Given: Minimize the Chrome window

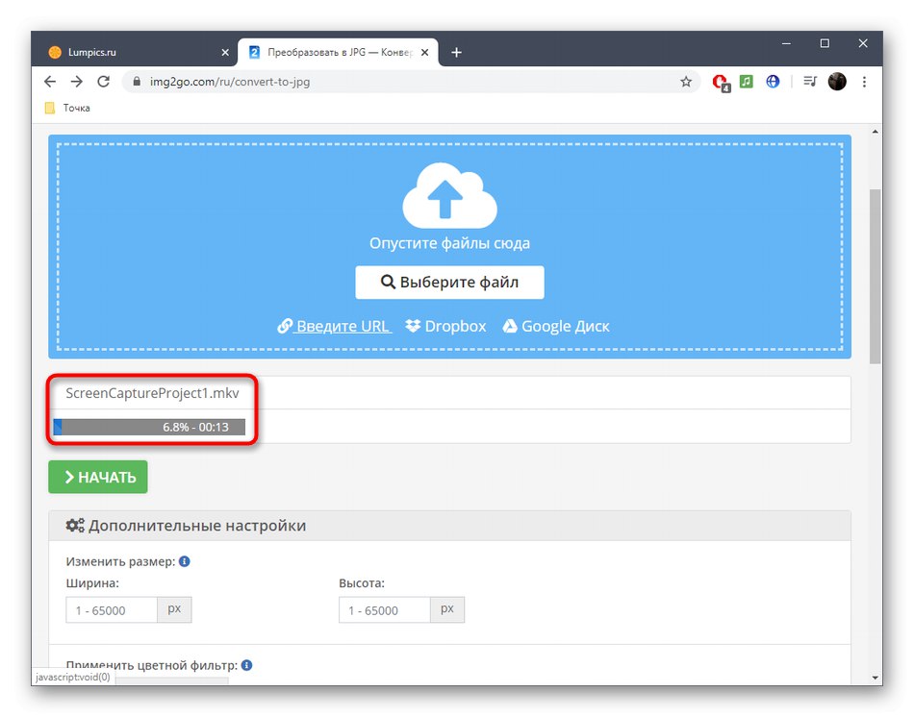Looking at the screenshot, I should (x=786, y=43).
